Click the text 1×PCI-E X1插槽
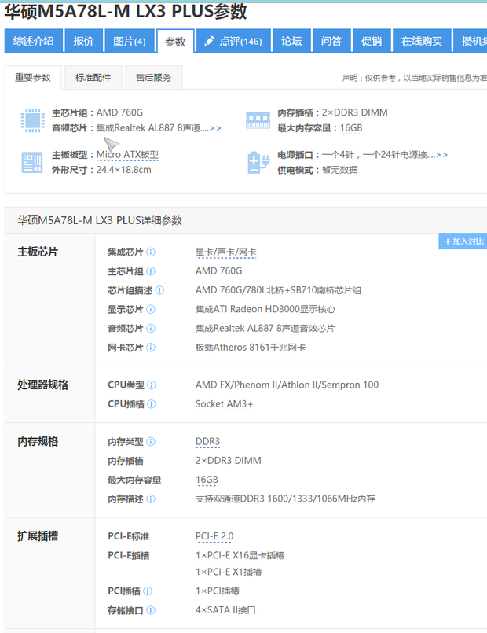 (229, 572)
